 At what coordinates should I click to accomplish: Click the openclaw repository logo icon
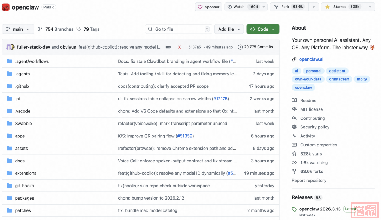coord(6,7)
